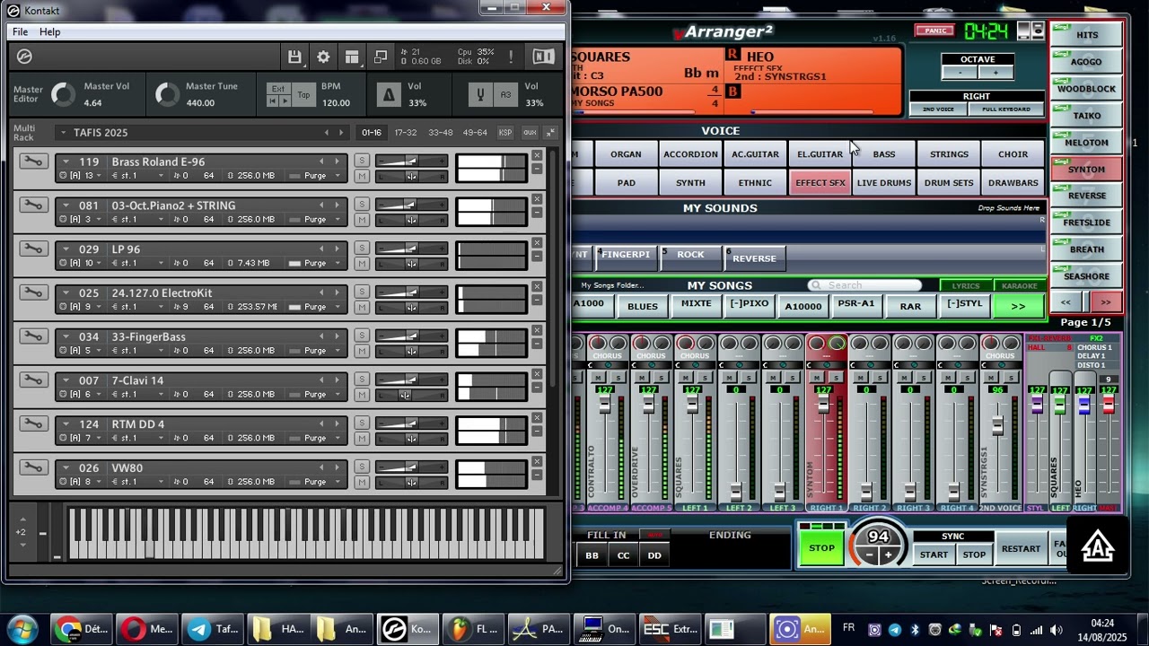Image resolution: width=1149 pixels, height=646 pixels.
Task: Open the File menu in Kontakt
Action: pyautogui.click(x=20, y=31)
